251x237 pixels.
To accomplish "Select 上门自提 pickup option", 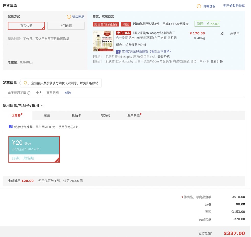I will pyautogui.click(x=66, y=26).
